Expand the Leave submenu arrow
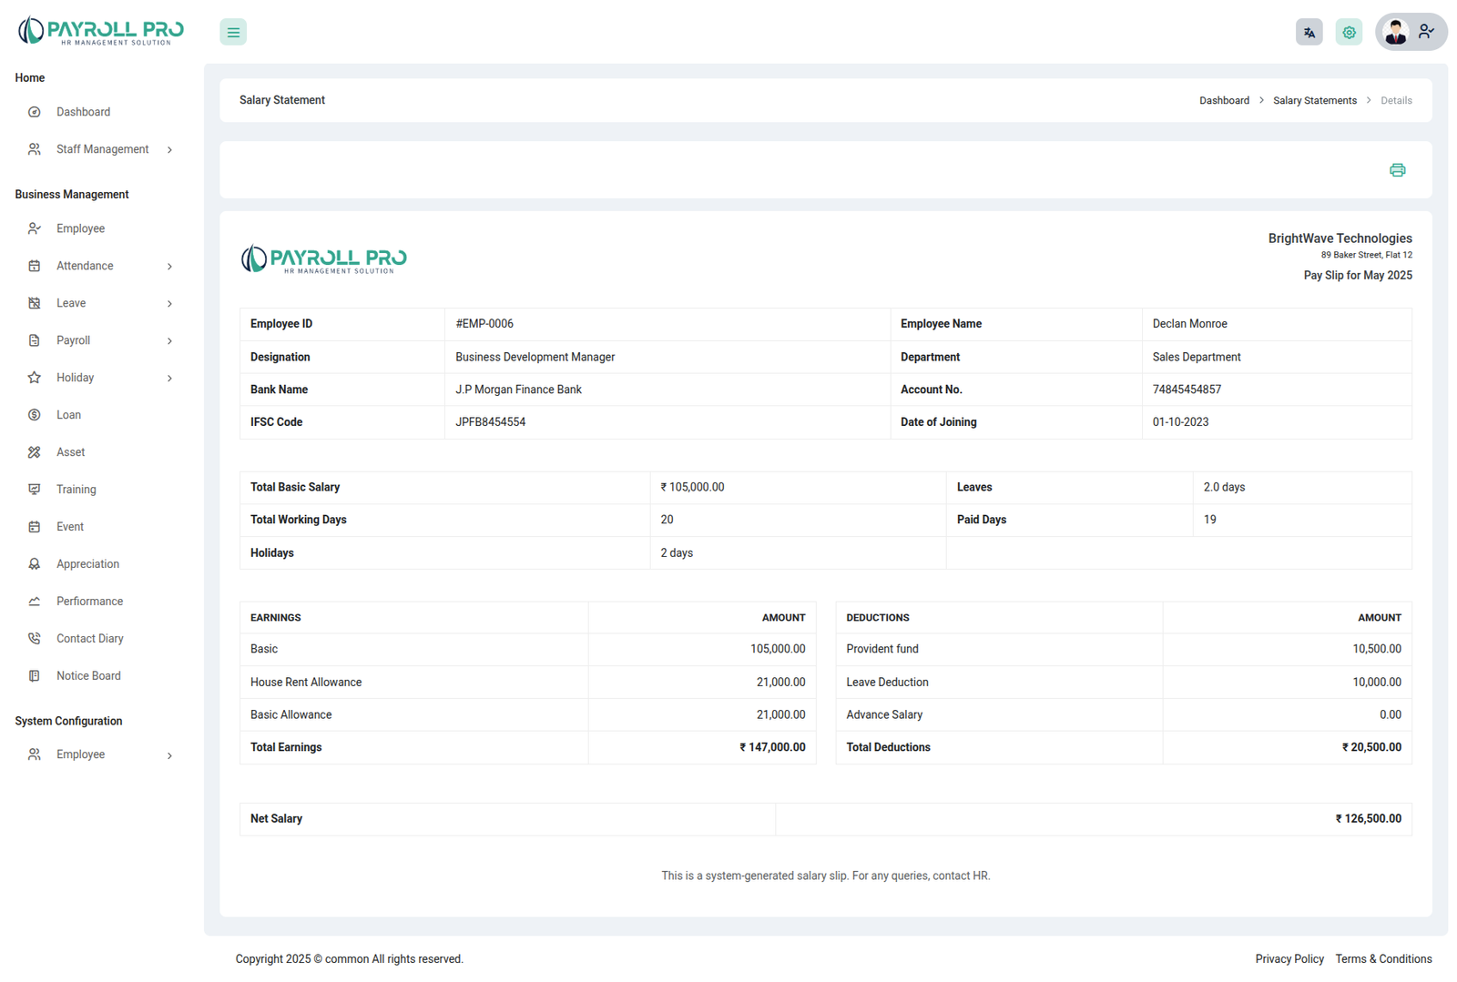The height and width of the screenshot is (982, 1457). tap(169, 304)
